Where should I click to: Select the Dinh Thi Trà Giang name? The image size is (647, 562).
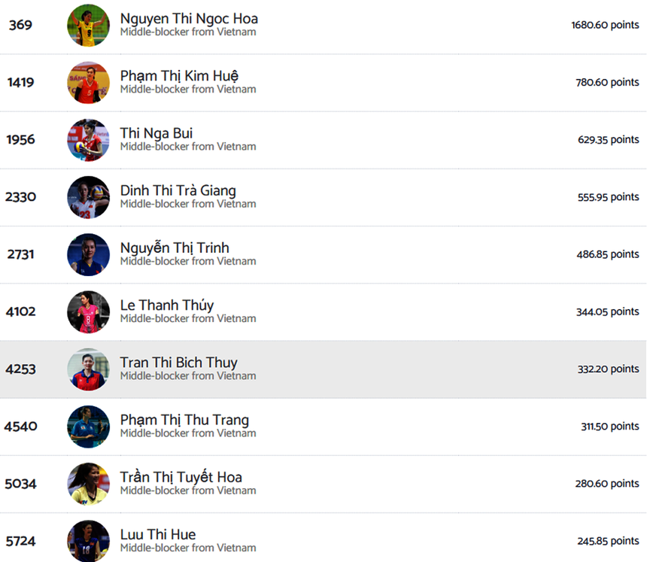(x=178, y=190)
